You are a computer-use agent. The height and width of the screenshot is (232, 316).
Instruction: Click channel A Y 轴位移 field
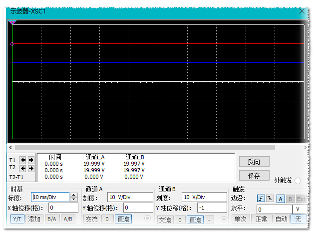138,208
